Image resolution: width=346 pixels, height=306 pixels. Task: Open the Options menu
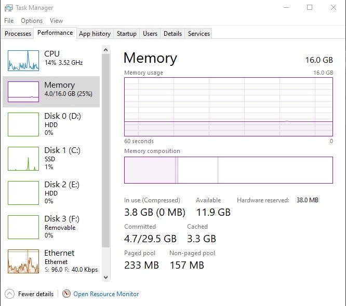[x=32, y=21]
